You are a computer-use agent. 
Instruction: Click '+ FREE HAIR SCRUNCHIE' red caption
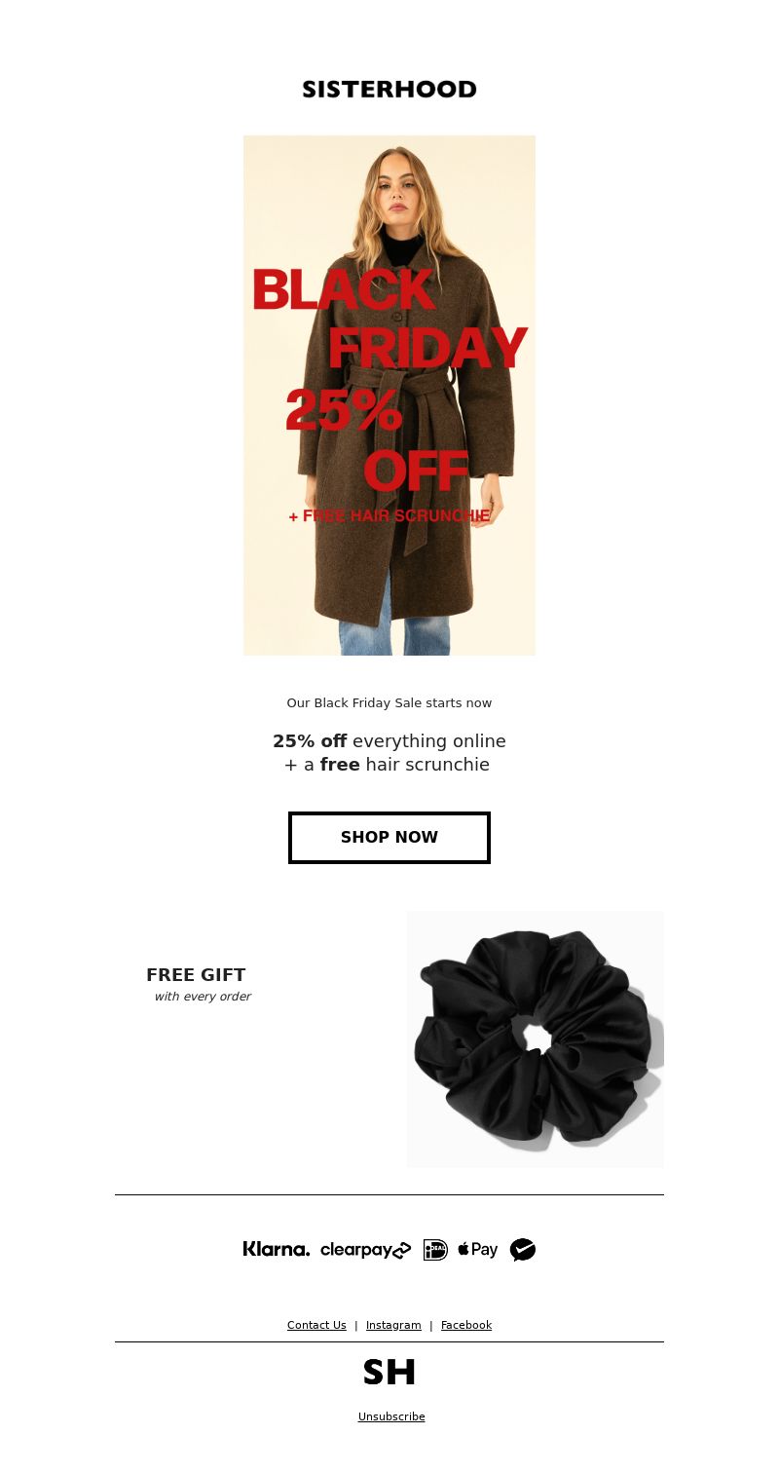pyautogui.click(x=389, y=515)
